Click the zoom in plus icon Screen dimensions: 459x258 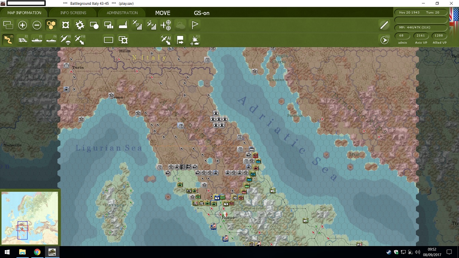(23, 25)
